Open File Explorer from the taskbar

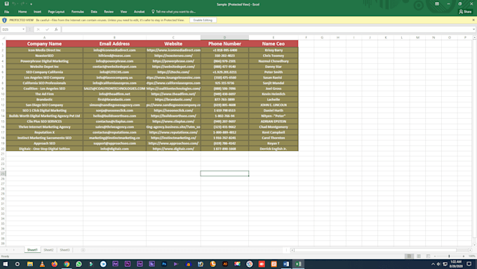pos(29,264)
